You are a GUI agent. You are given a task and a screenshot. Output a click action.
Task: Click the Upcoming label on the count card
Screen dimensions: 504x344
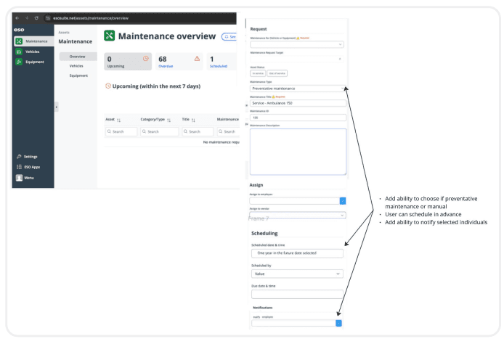click(x=115, y=66)
